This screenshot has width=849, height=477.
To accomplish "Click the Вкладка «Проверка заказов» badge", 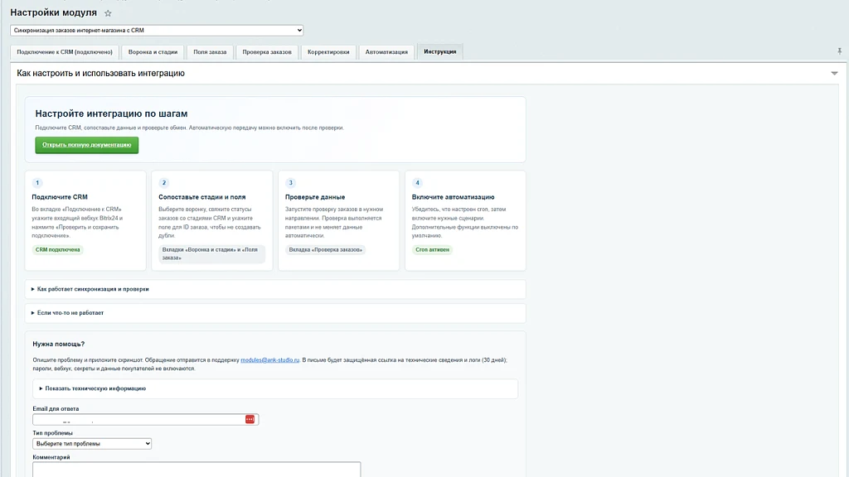I will tap(325, 250).
